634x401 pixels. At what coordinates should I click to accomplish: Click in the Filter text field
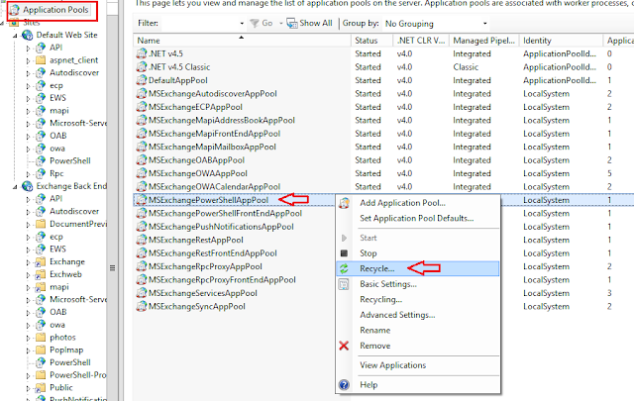click(x=199, y=24)
